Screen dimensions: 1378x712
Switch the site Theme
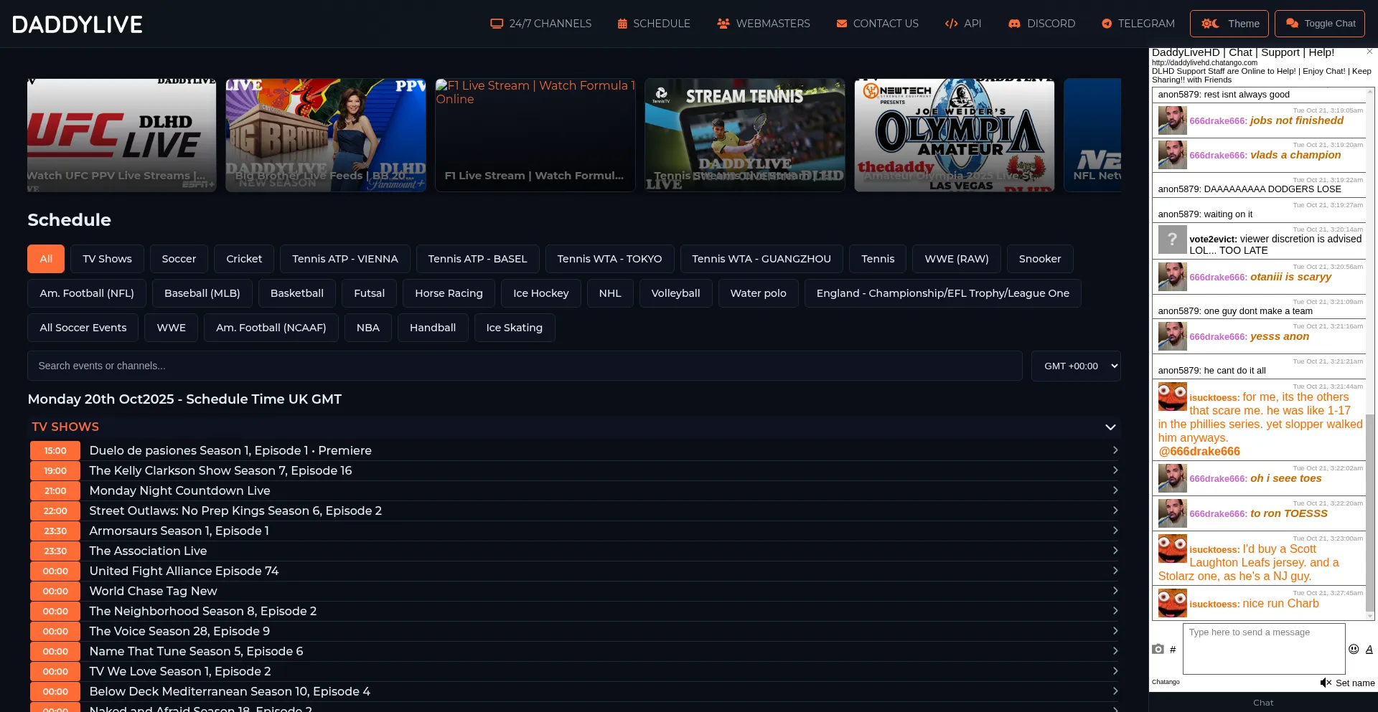pyautogui.click(x=1229, y=24)
